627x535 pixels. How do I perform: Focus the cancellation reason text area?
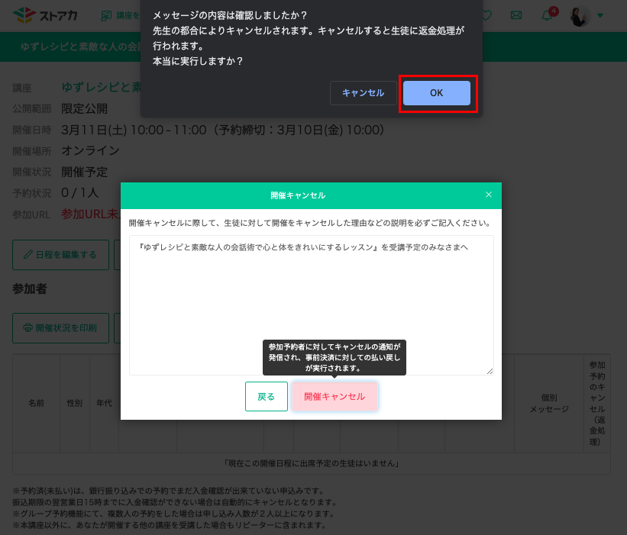pyautogui.click(x=311, y=305)
